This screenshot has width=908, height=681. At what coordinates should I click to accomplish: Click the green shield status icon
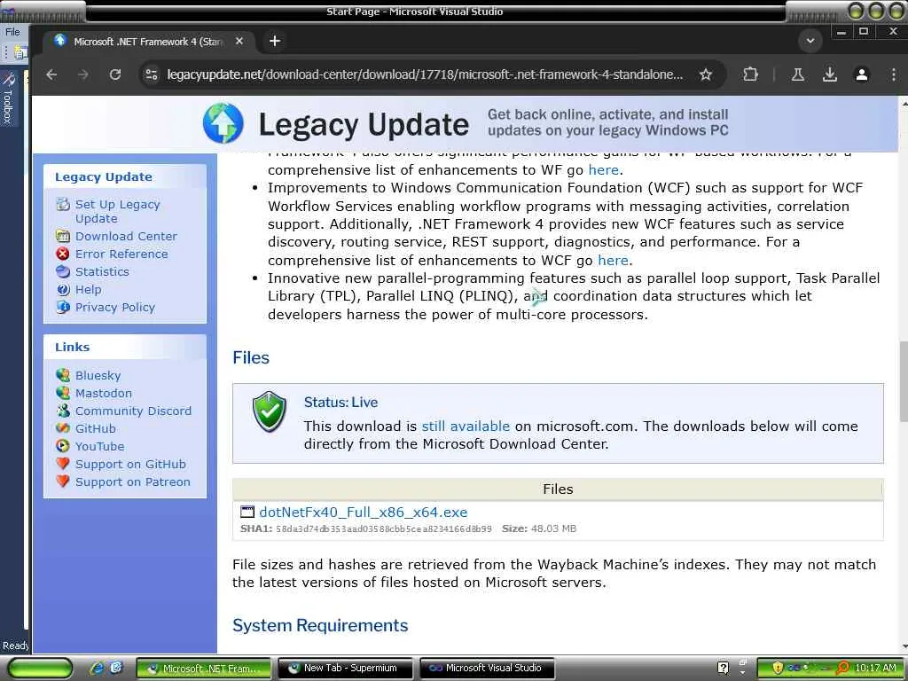point(270,411)
